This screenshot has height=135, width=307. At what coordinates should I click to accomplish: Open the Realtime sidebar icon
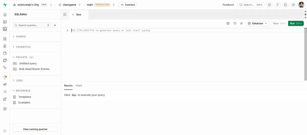5,68
